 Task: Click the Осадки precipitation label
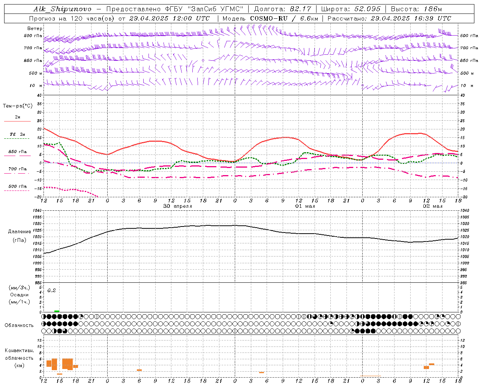[x=19, y=295]
